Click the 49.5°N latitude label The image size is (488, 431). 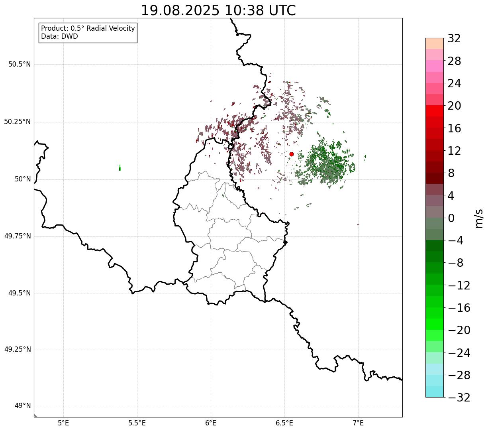click(20, 293)
